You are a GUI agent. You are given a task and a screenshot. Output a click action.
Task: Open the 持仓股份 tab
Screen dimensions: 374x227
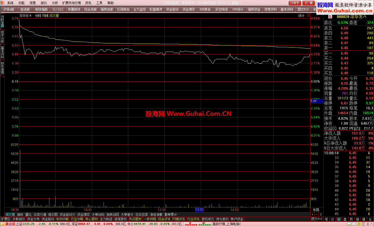pyautogui.click(x=222, y=219)
